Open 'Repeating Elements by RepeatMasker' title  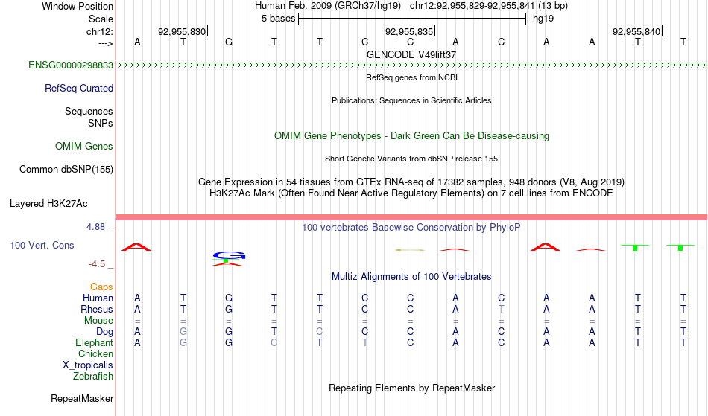pyautogui.click(x=411, y=388)
